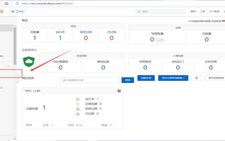Click the 云服务器 count 1
The image size is (225, 141).
(x=44, y=108)
